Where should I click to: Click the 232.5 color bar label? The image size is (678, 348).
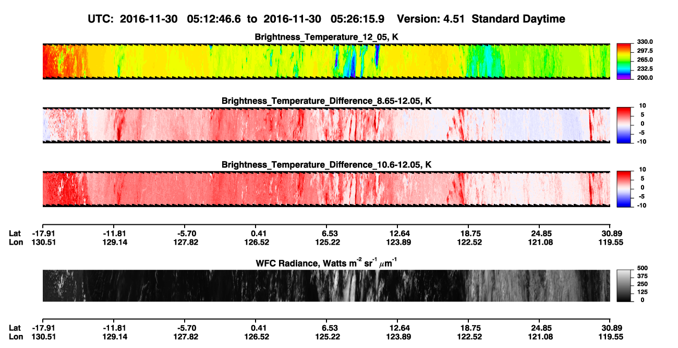(645, 68)
